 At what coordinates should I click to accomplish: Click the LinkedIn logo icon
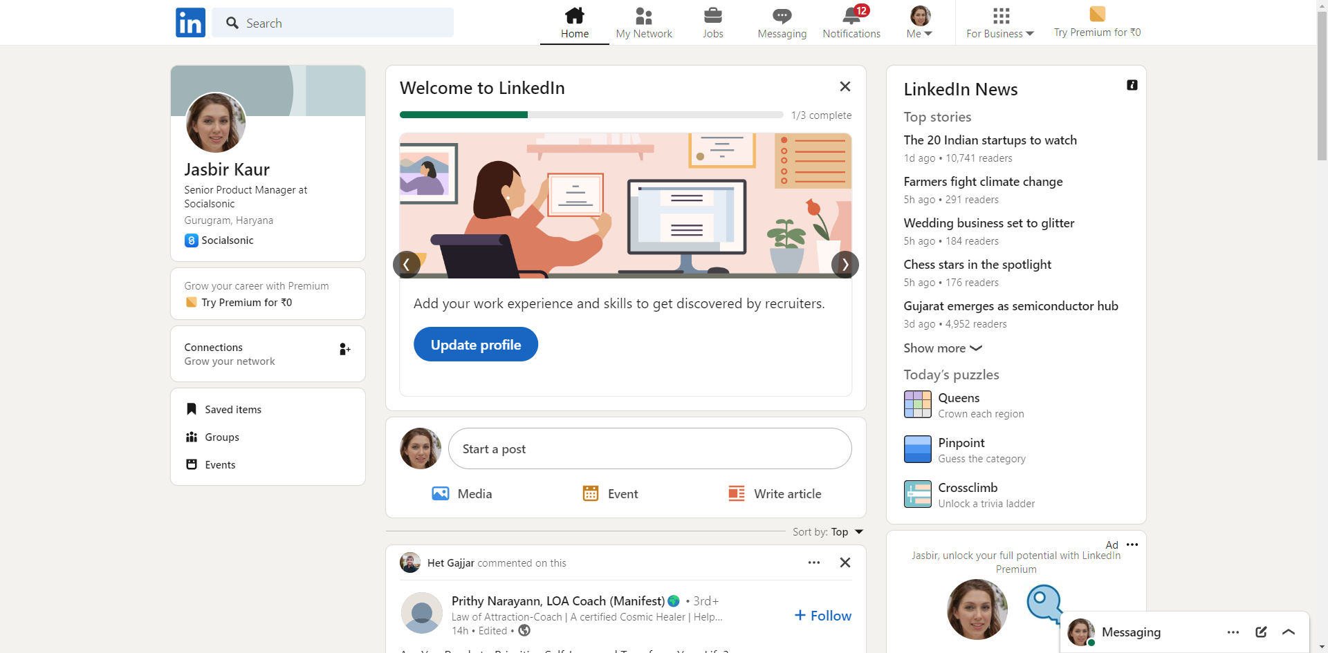point(190,23)
